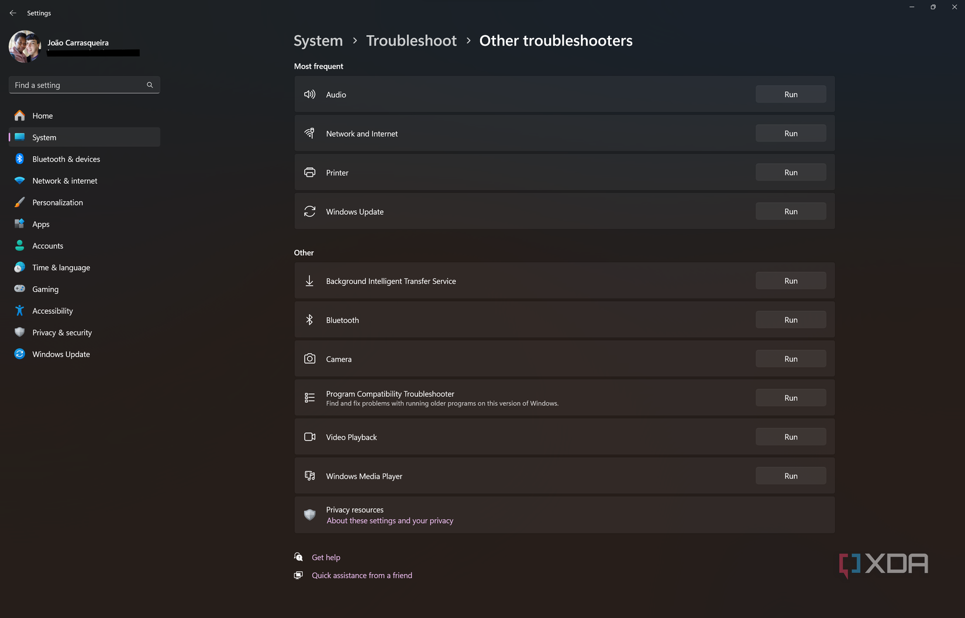
Task: Click the search magnifier icon
Action: pyautogui.click(x=150, y=85)
